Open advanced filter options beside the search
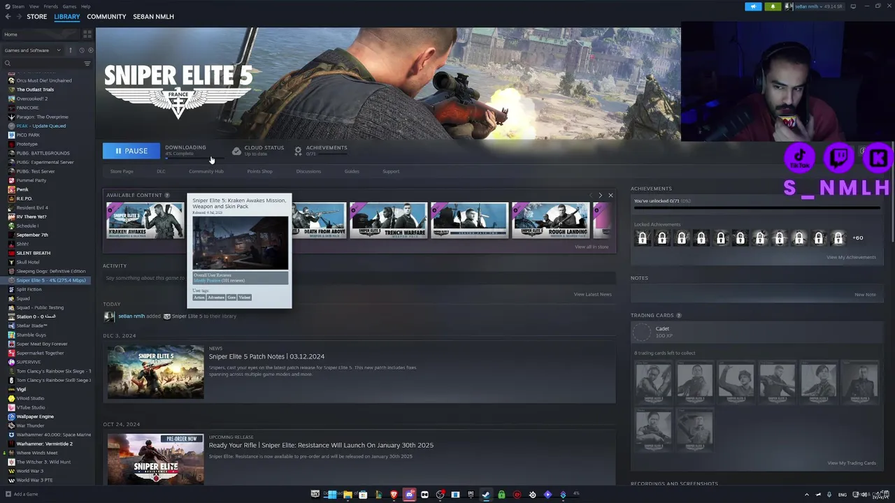Image resolution: width=895 pixels, height=503 pixels. [87, 64]
